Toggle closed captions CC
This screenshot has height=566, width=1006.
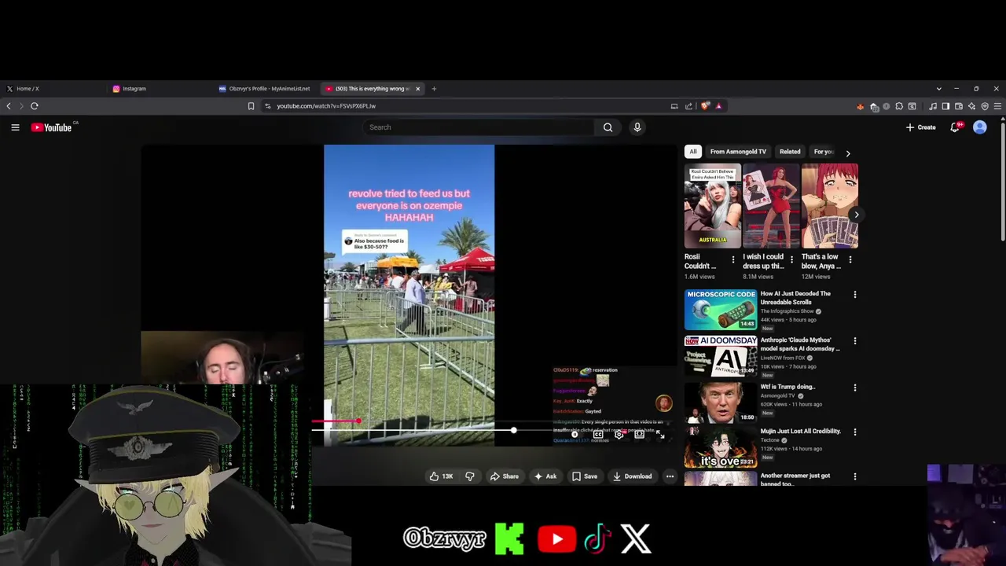pos(598,434)
